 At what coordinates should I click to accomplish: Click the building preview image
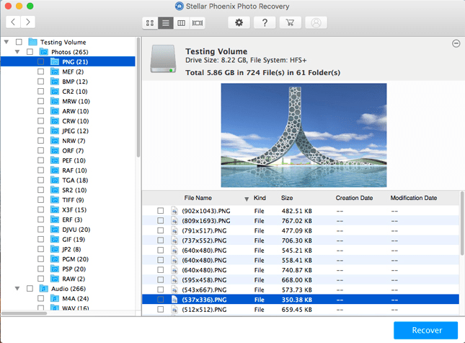tap(304, 135)
